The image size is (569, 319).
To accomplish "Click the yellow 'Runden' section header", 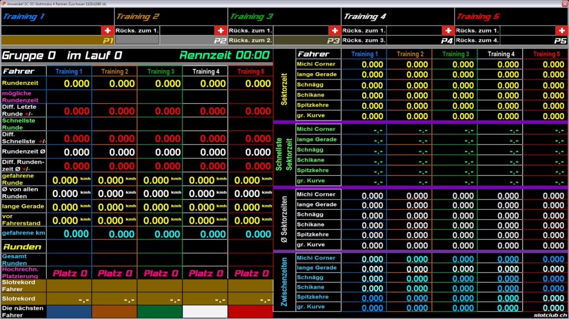I will point(22,247).
